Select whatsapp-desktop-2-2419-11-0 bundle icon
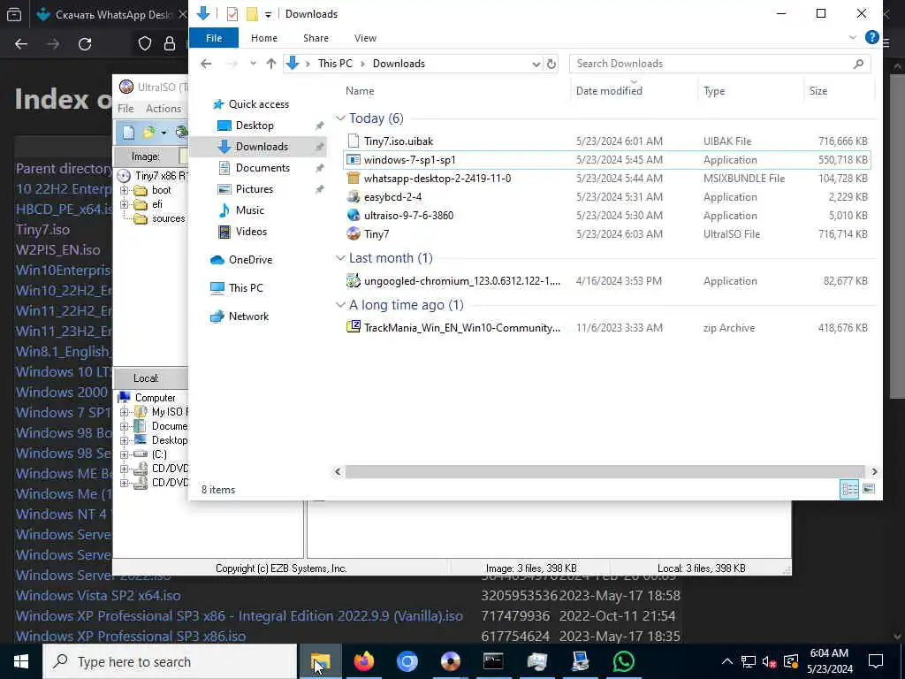 coord(354,179)
